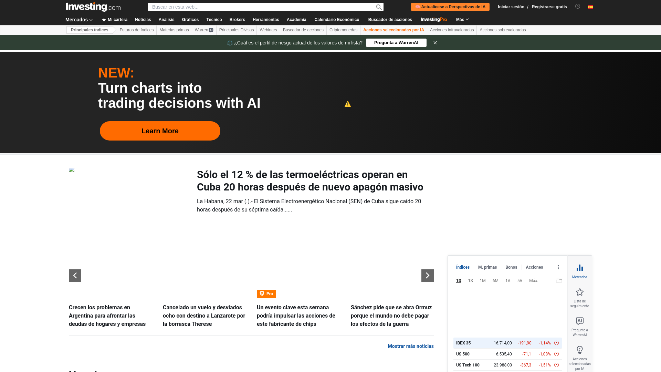Select 1A chart timeframe
Image resolution: width=661 pixels, height=372 pixels.
508,281
